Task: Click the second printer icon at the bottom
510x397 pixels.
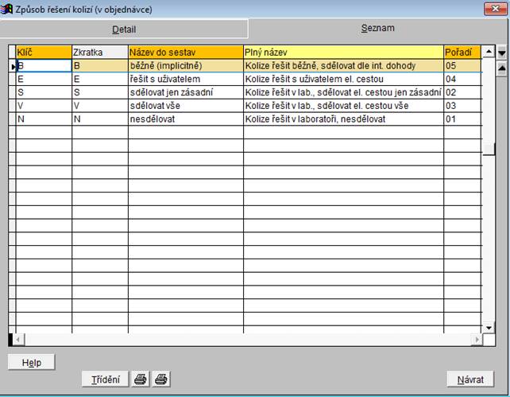Action: click(x=161, y=379)
